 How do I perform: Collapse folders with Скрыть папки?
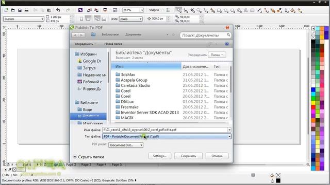tap(89, 157)
